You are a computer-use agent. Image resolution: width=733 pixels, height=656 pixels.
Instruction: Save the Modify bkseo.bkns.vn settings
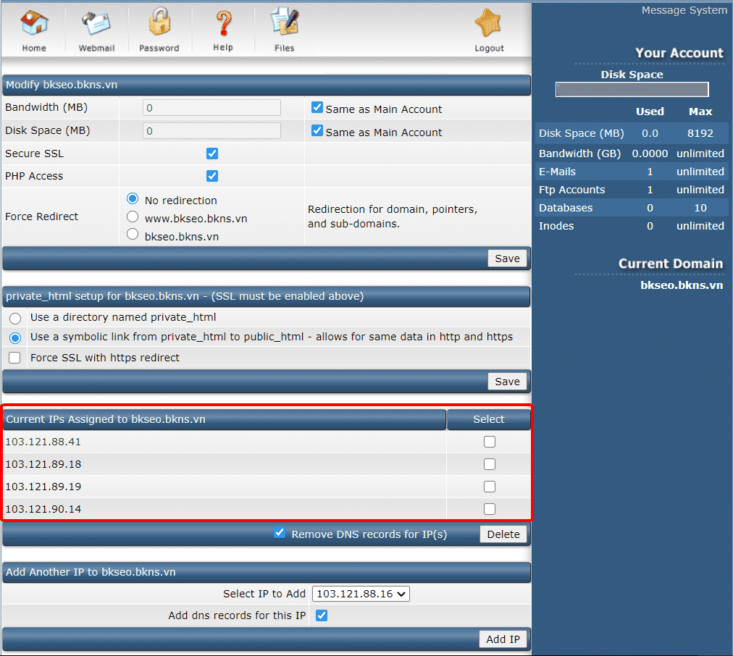507,258
